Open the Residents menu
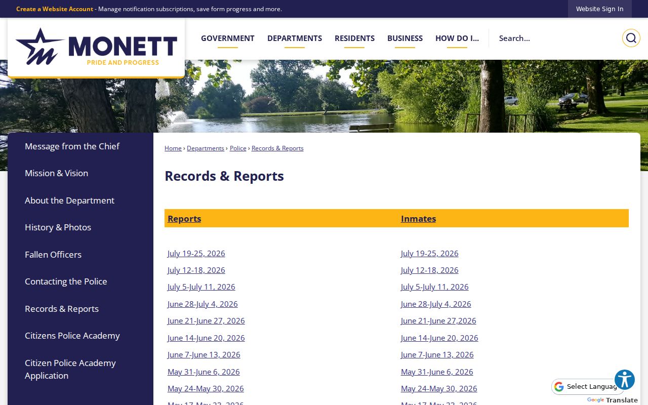 [x=354, y=38]
